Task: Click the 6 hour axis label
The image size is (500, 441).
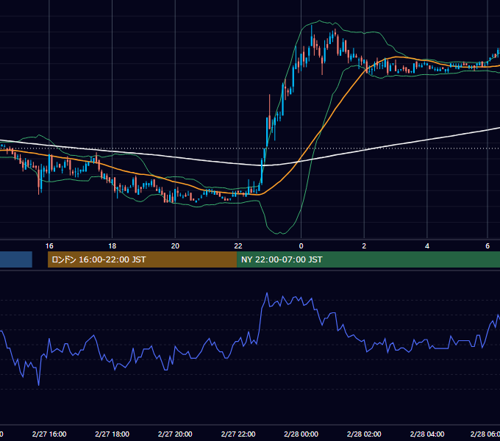Action: [x=488, y=246]
